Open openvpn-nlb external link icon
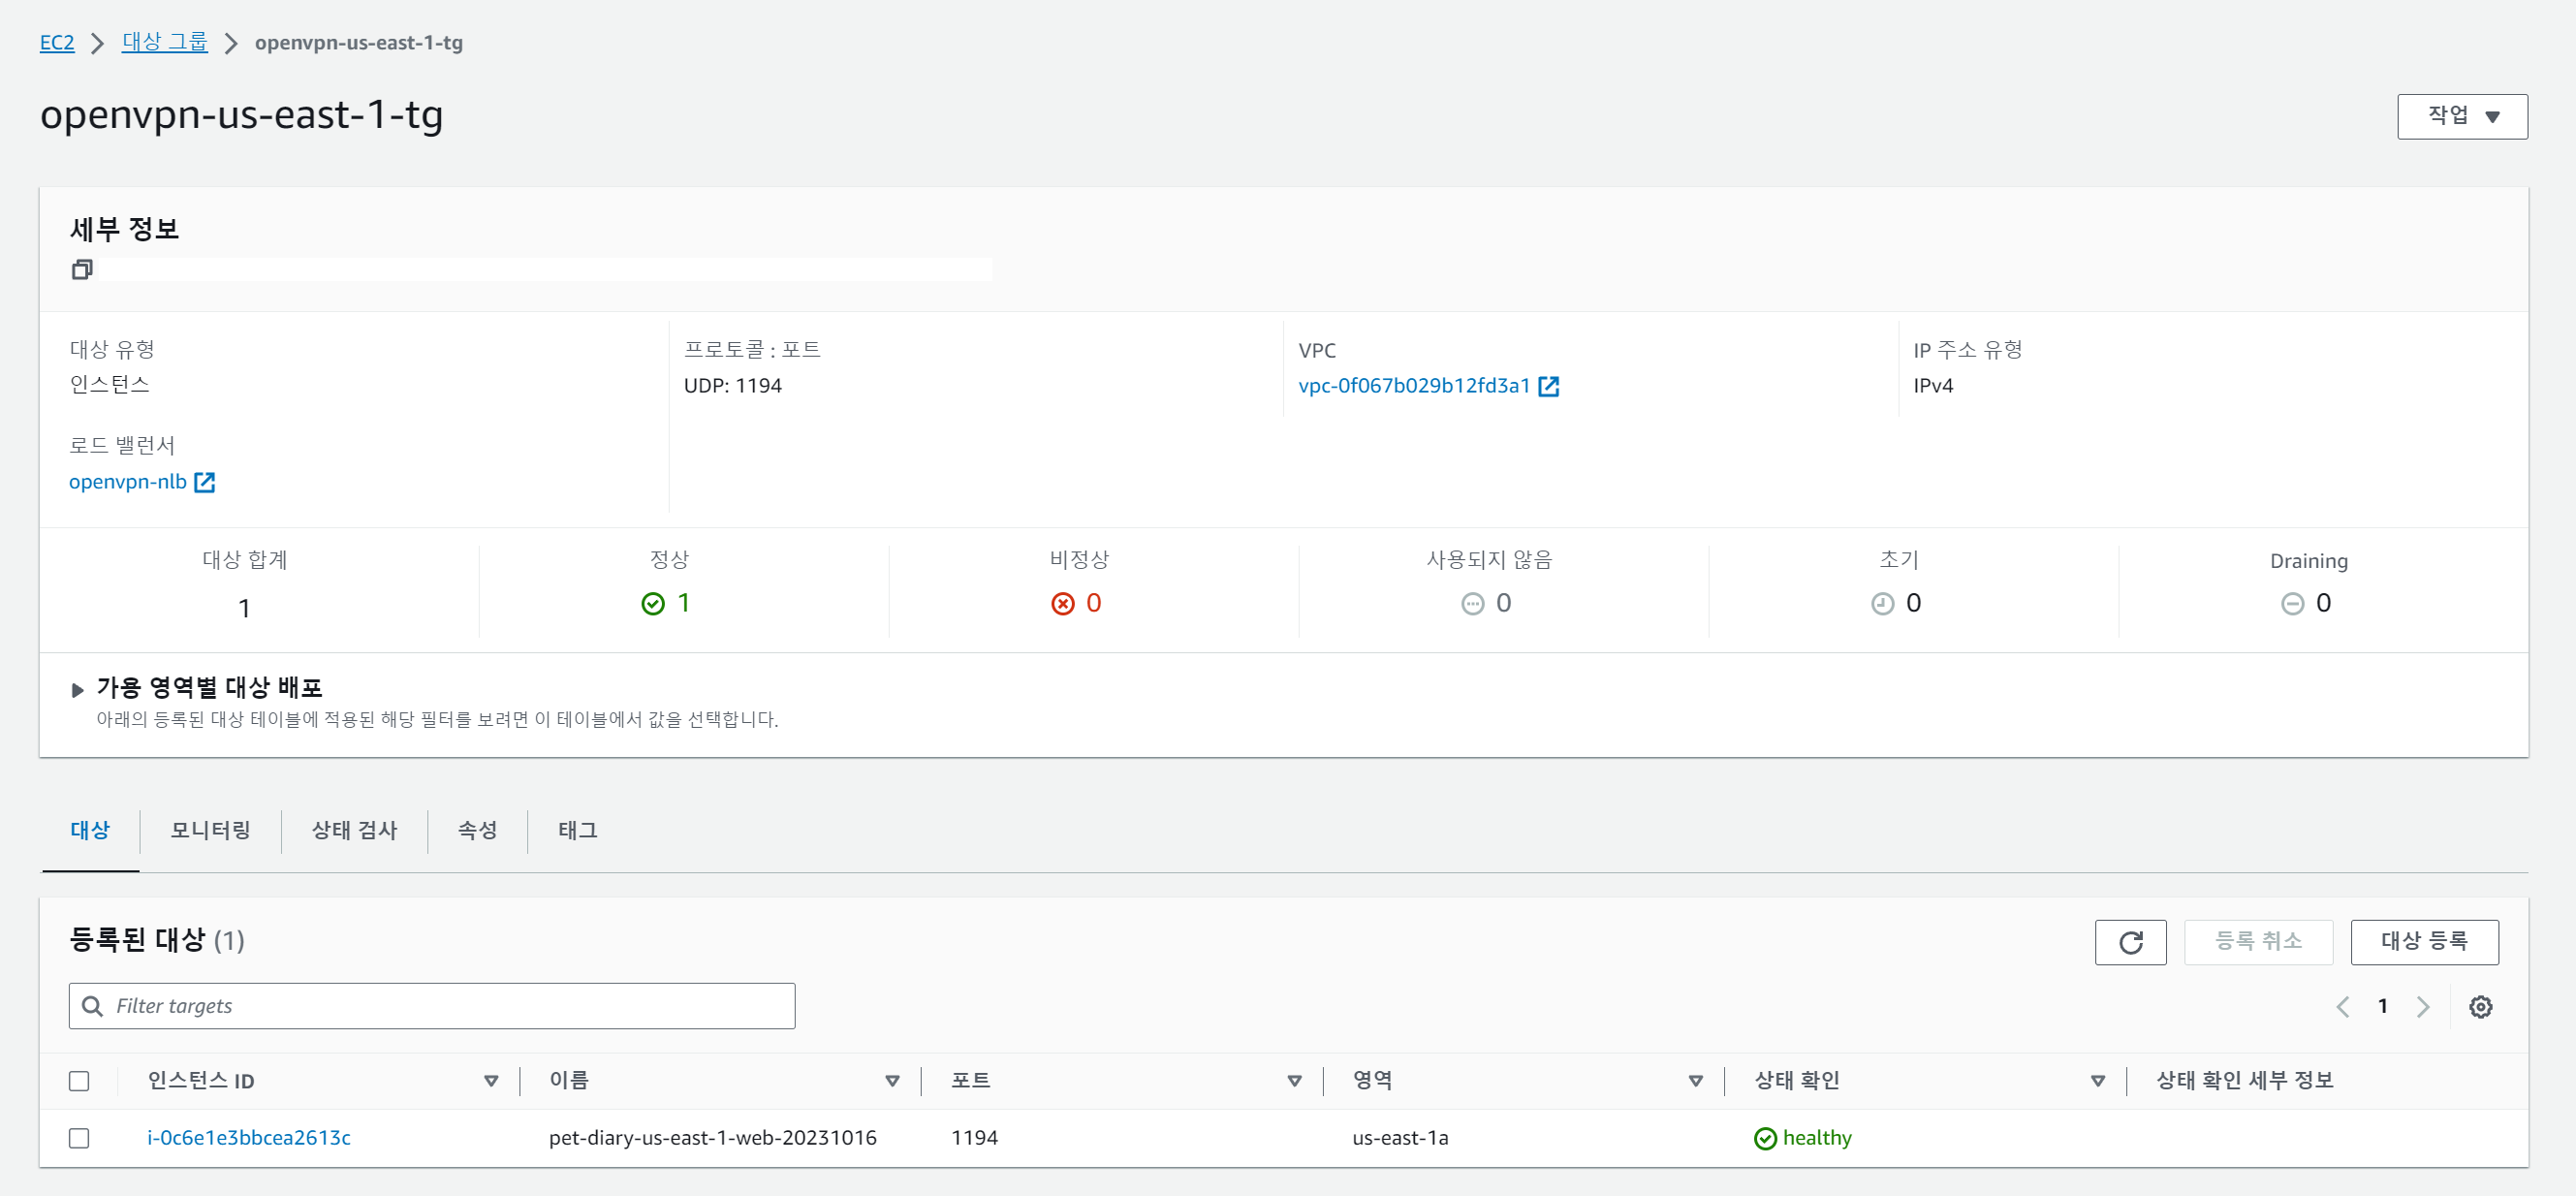The width and height of the screenshot is (2576, 1196). point(204,482)
